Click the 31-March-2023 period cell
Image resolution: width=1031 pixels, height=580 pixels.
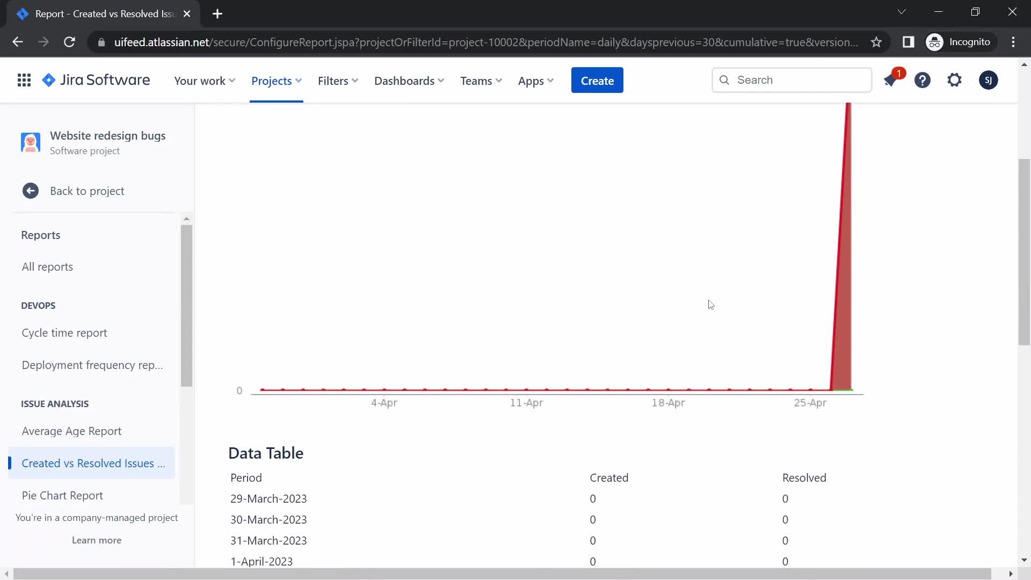click(268, 541)
